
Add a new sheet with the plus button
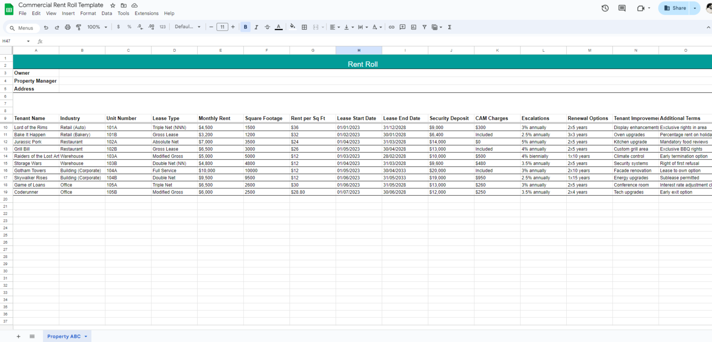[18, 336]
